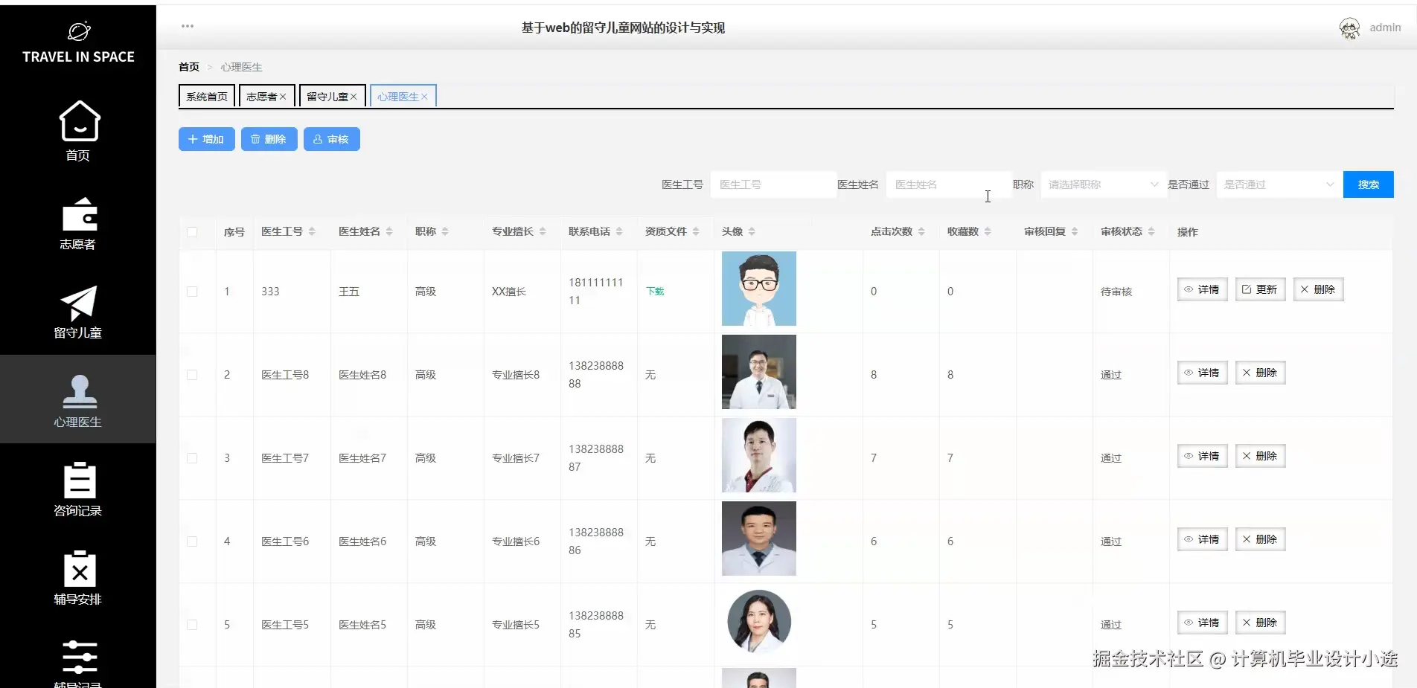This screenshot has height=688, width=1417.
Task: Click the 搜索 search button
Action: [1369, 184]
